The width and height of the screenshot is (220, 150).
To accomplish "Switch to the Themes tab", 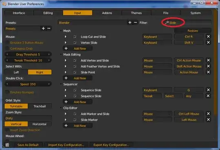I will click(136, 13).
